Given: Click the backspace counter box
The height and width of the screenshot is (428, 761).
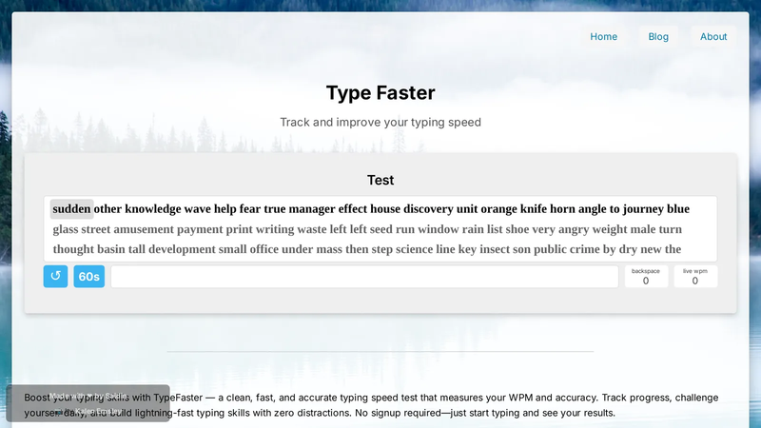Looking at the screenshot, I should coord(646,276).
